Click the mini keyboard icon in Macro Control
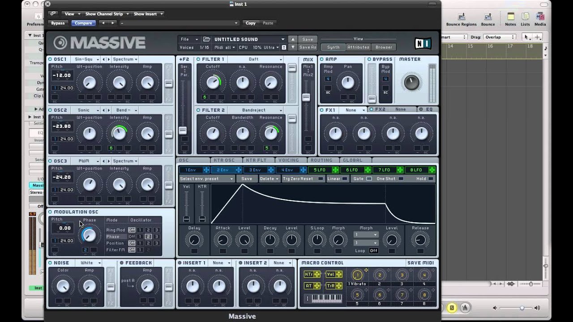573x322 pixels. (x=327, y=298)
